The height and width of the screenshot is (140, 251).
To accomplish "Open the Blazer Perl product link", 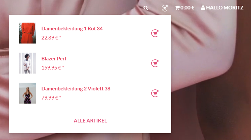I will [54, 59].
